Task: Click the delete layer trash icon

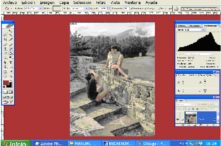Action: coord(214,125)
